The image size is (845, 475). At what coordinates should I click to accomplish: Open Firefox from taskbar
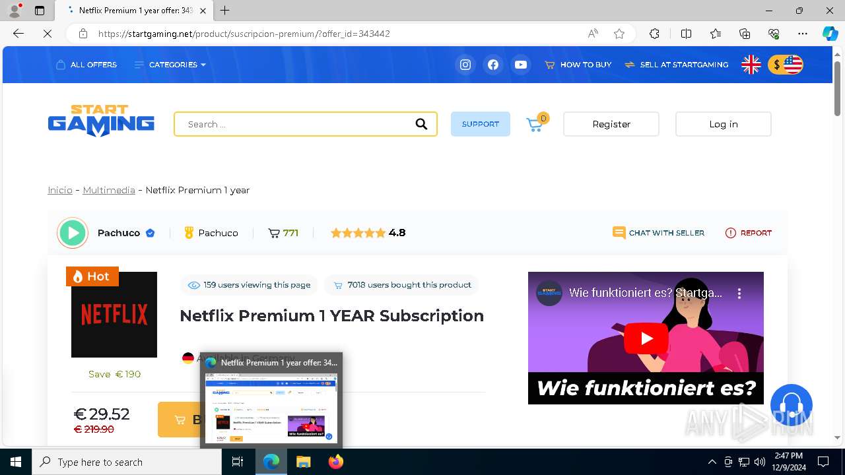point(335,462)
